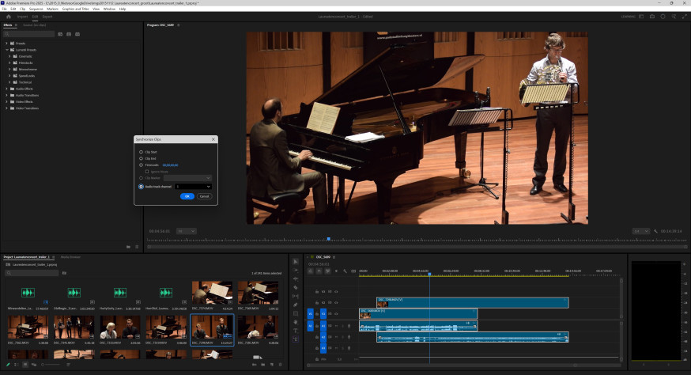Click the Effects search field
Image resolution: width=691 pixels, height=375 pixels.
[29, 34]
